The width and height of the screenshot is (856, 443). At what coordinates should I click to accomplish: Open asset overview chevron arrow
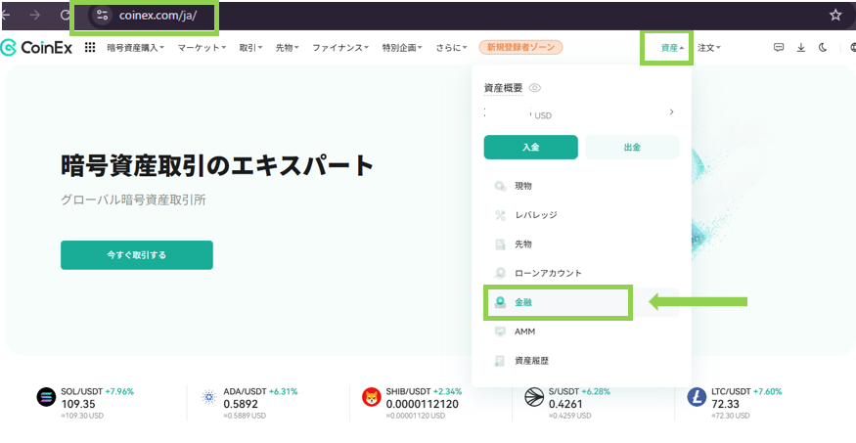671,111
